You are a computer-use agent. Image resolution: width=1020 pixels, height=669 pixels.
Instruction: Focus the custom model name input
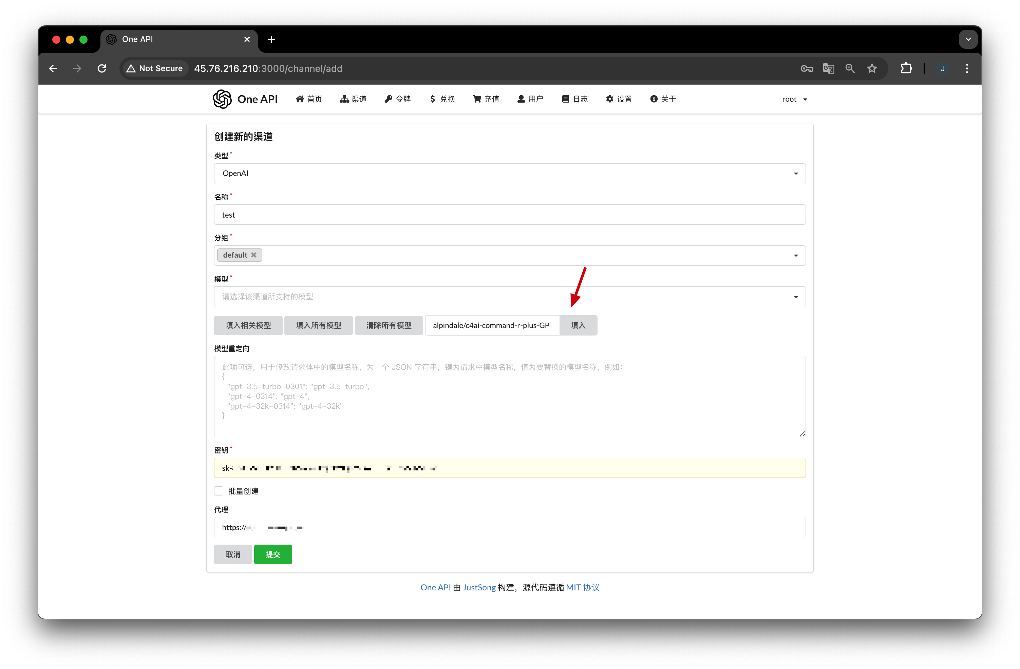[x=492, y=326]
